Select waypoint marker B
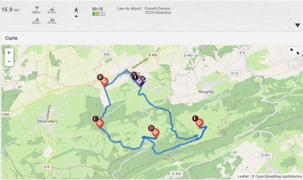303x180 pixels. 102,80
